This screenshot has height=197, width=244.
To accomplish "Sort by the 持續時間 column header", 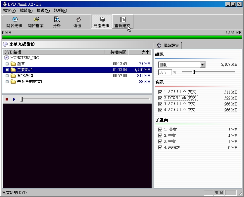I will (117, 52).
